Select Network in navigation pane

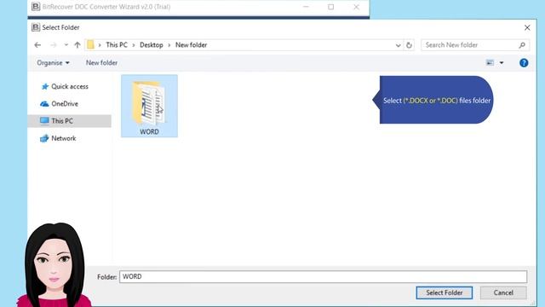click(x=63, y=138)
